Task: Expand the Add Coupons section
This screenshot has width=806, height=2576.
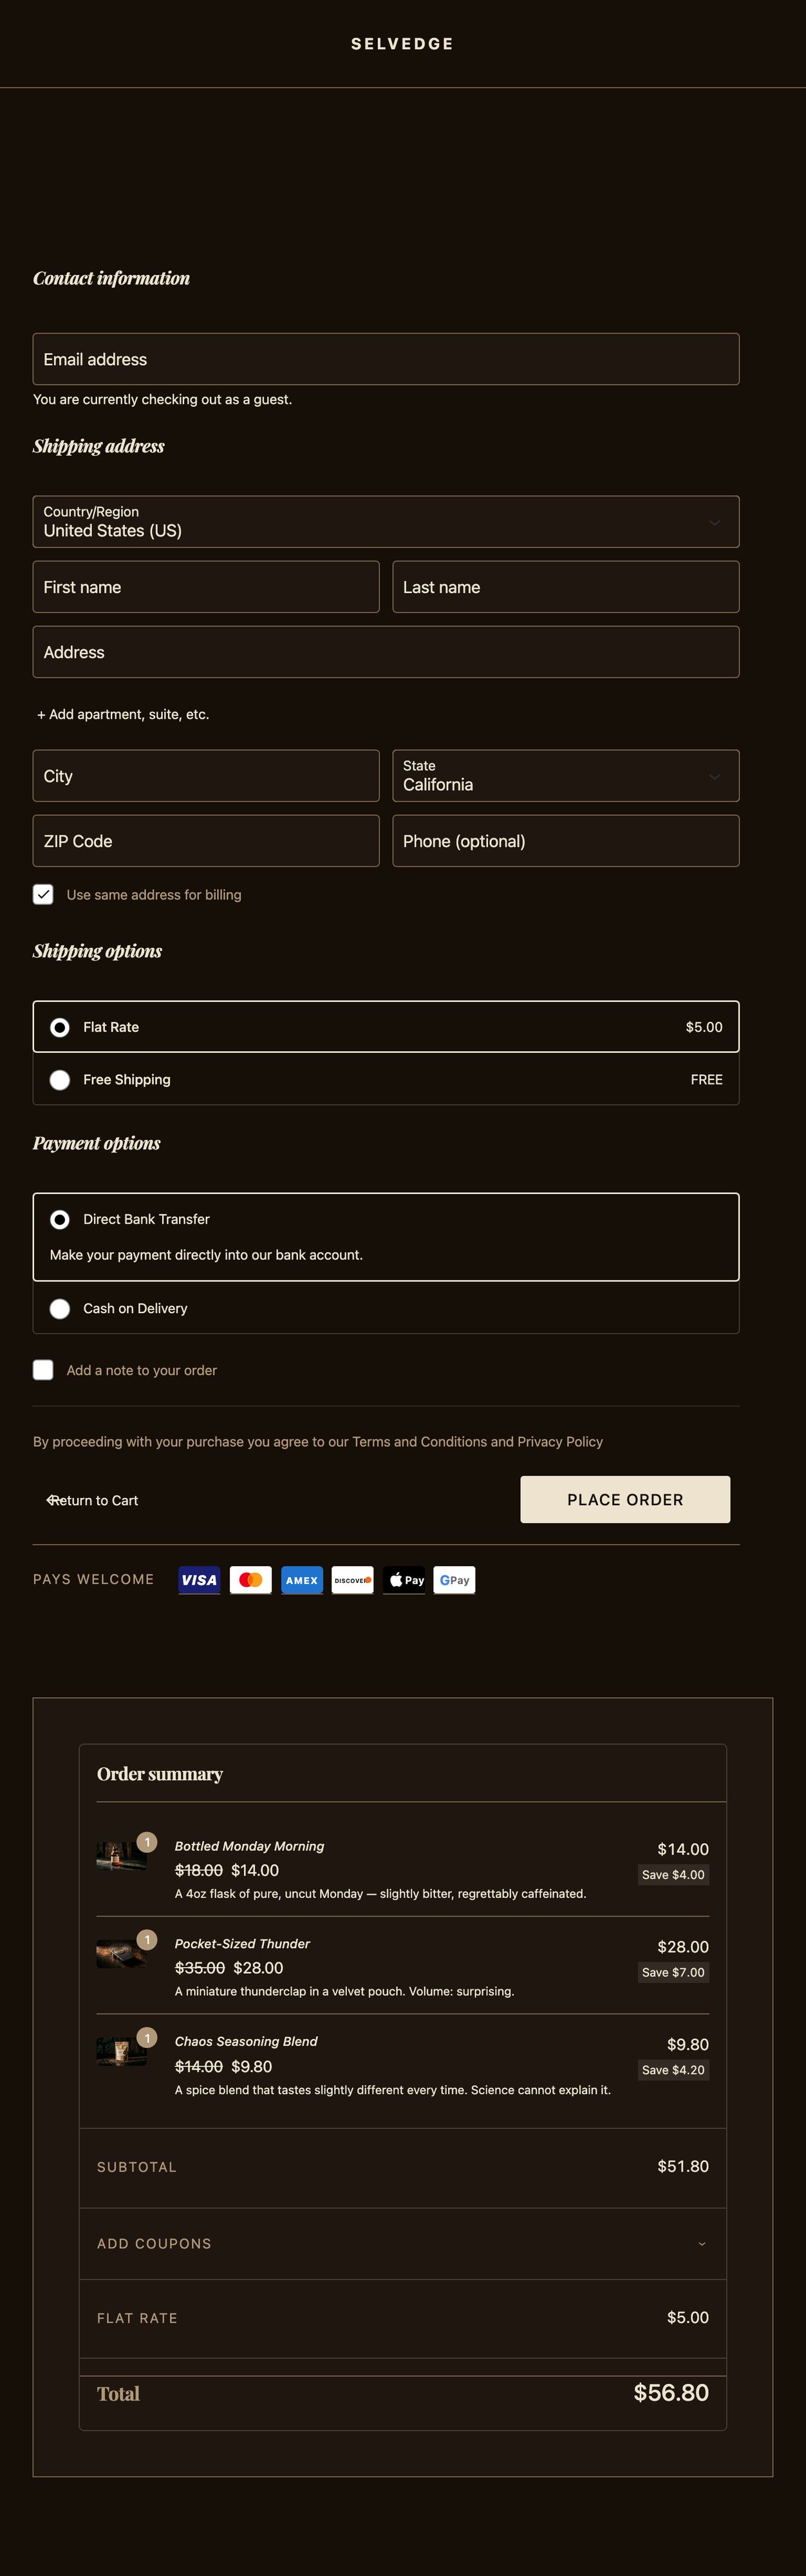Action: pos(402,2244)
